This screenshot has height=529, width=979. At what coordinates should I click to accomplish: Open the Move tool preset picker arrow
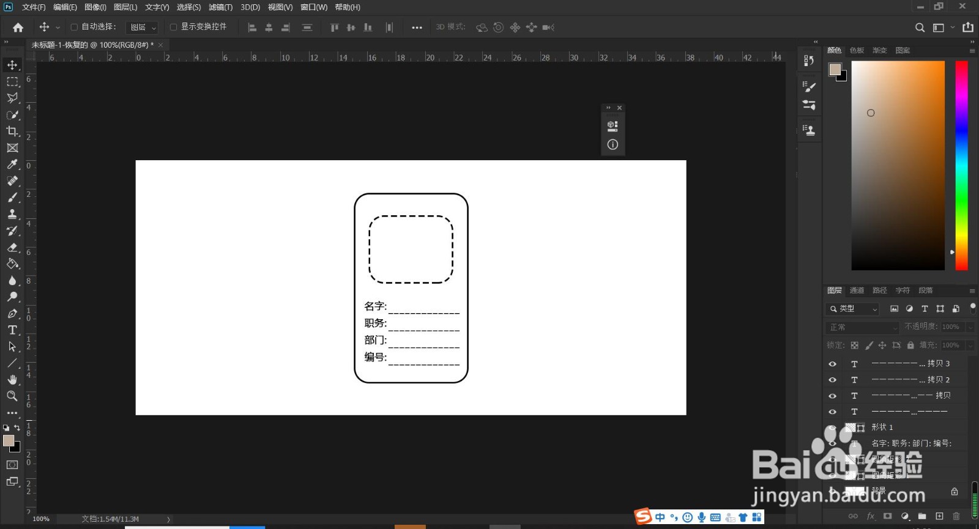click(x=58, y=27)
